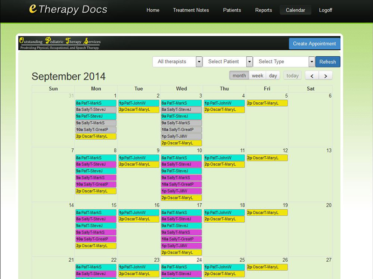The width and height of the screenshot is (373, 279).
Task: Open the Select Type dropdown
Action: pos(311,62)
